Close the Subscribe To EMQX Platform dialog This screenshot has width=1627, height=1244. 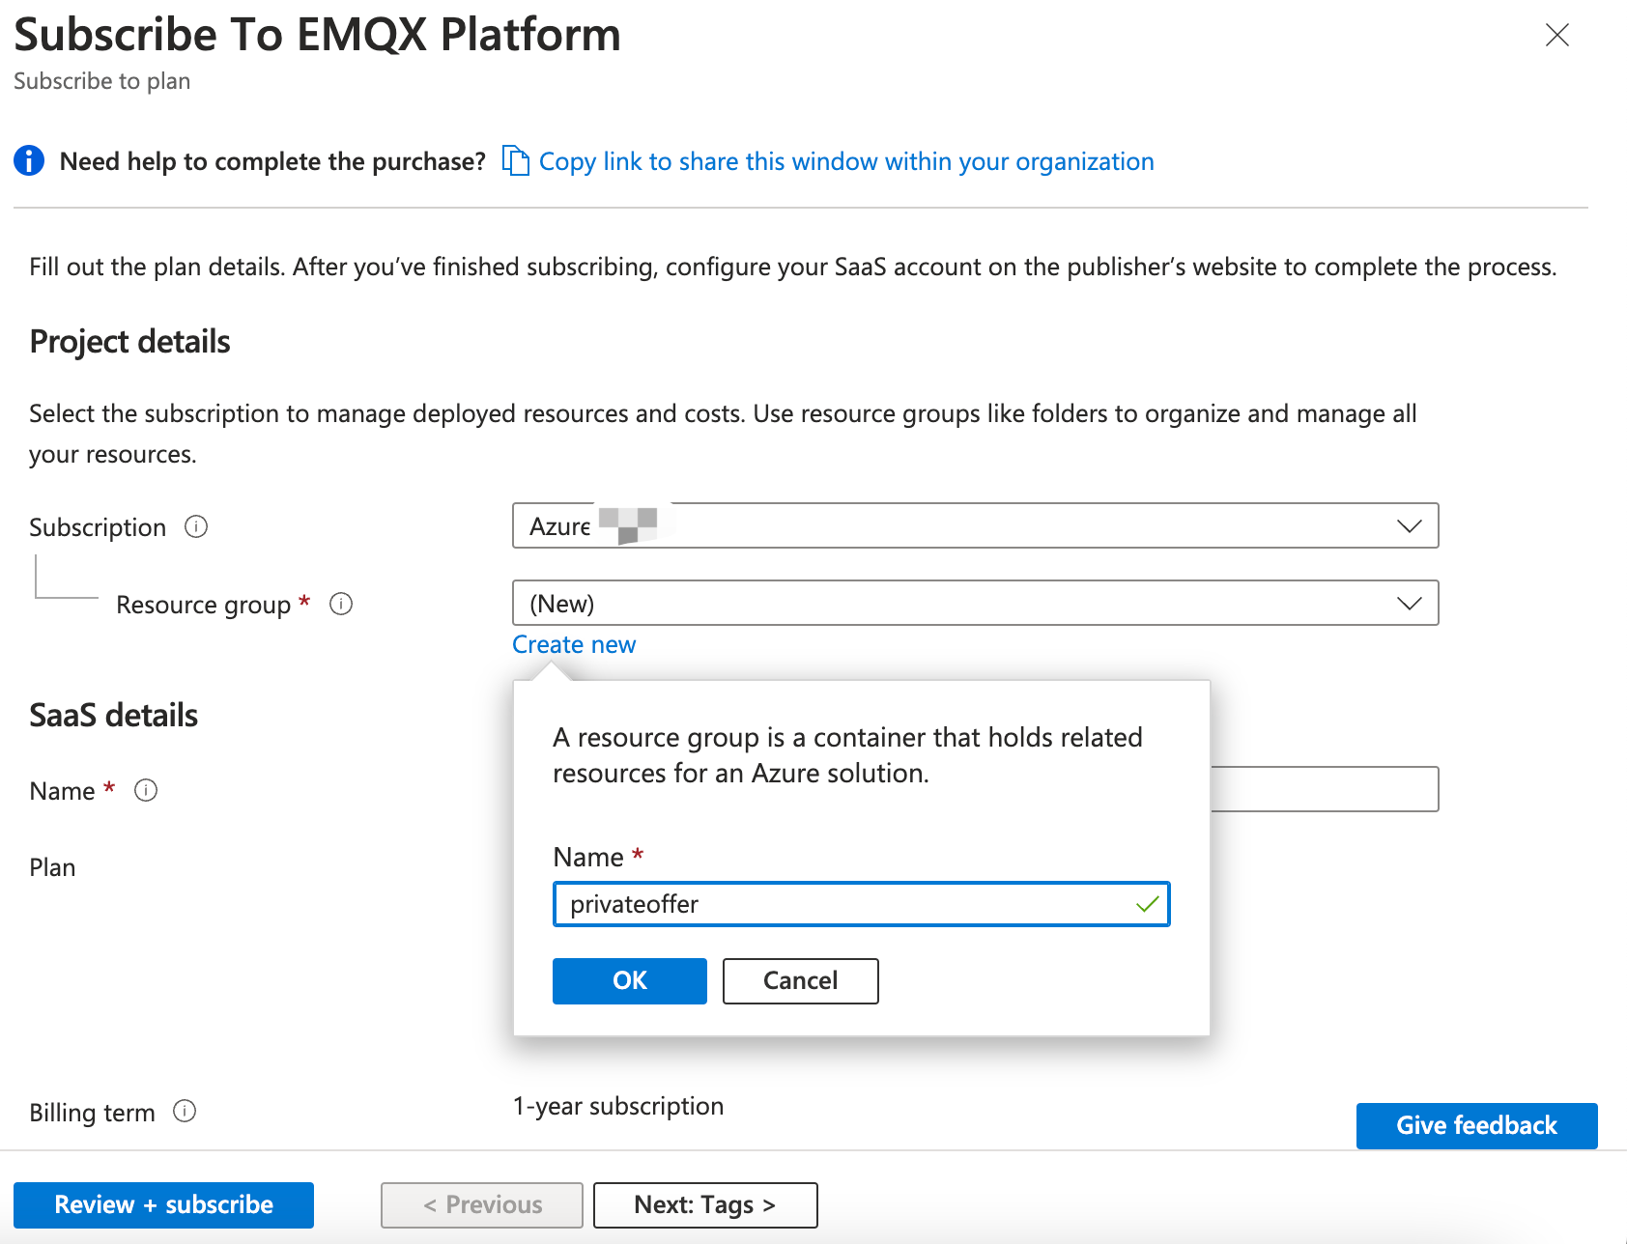tap(1557, 36)
